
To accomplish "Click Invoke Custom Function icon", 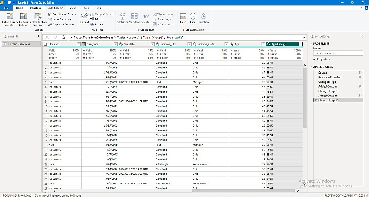I will coord(38,17).
